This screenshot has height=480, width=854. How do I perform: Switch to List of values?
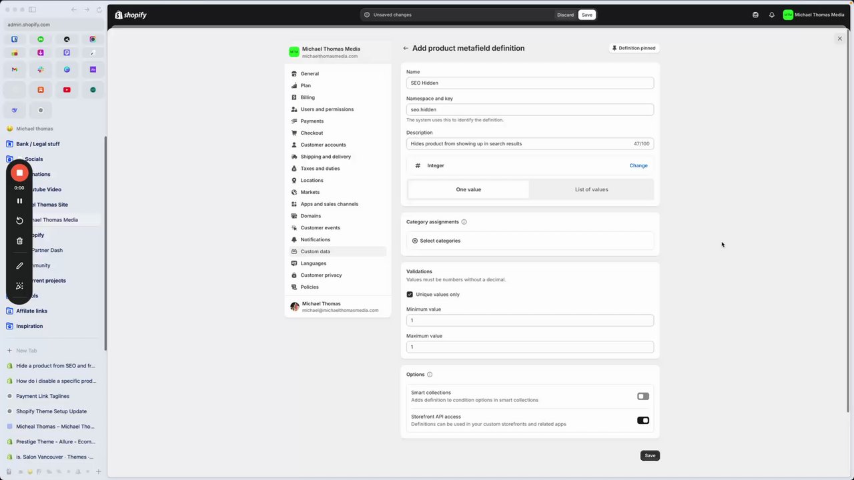coord(591,189)
